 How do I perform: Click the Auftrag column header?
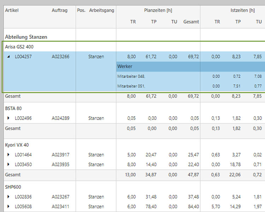(59, 10)
